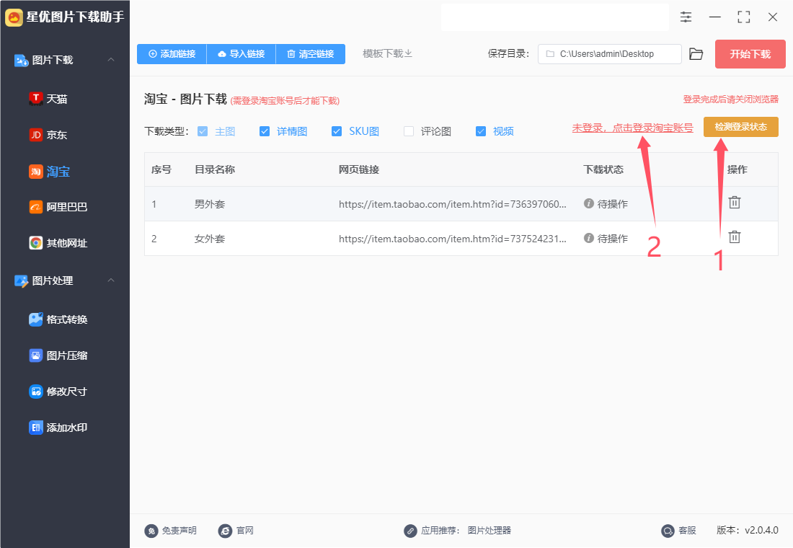The image size is (793, 548).
Task: Click the 下载状态 column header
Action: pos(603,169)
